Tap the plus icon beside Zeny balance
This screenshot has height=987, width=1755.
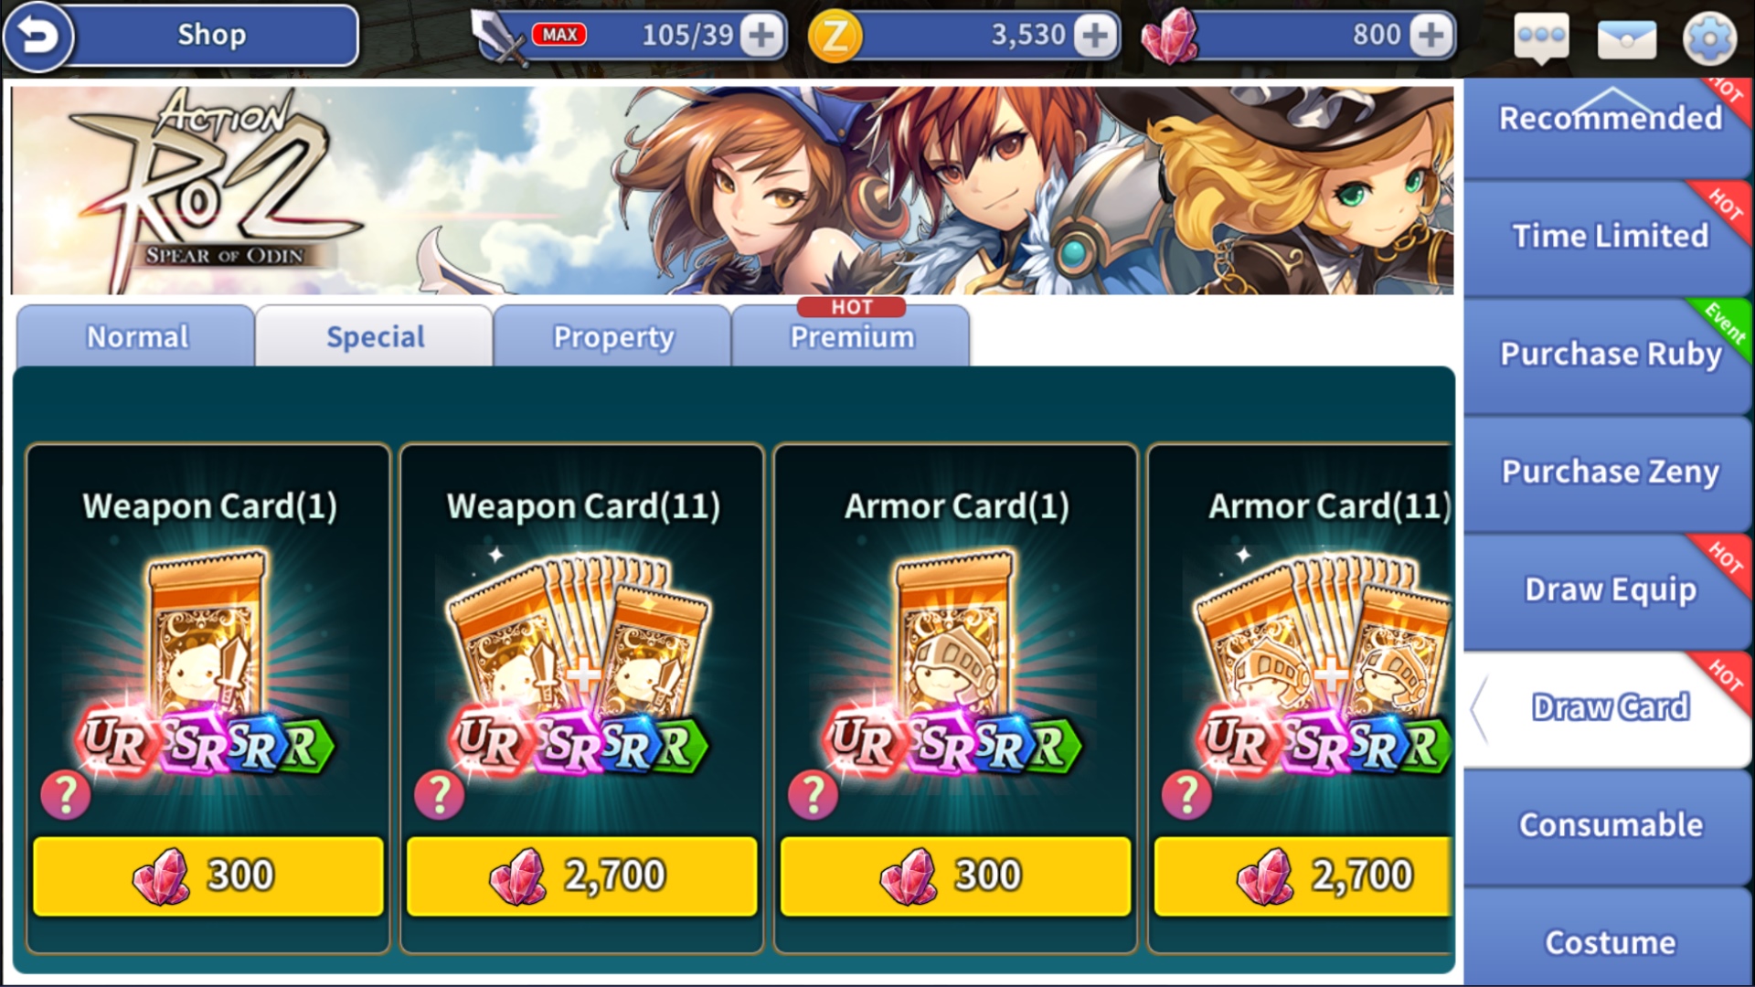(x=1094, y=36)
